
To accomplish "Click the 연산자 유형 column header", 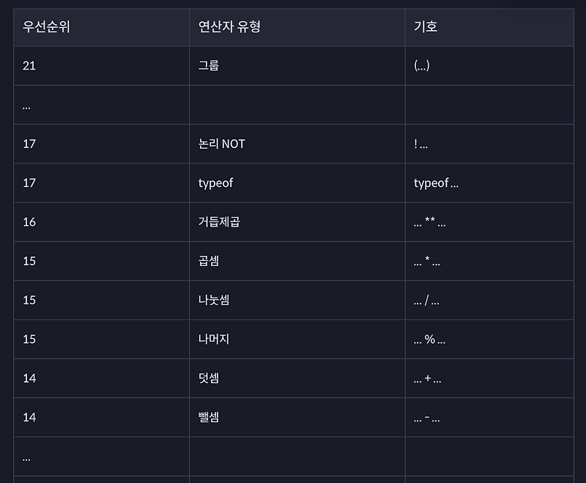I will (297, 27).
